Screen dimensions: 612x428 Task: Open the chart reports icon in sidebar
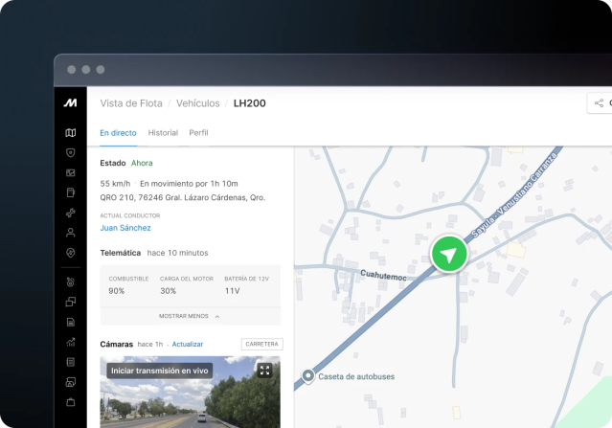coord(70,342)
